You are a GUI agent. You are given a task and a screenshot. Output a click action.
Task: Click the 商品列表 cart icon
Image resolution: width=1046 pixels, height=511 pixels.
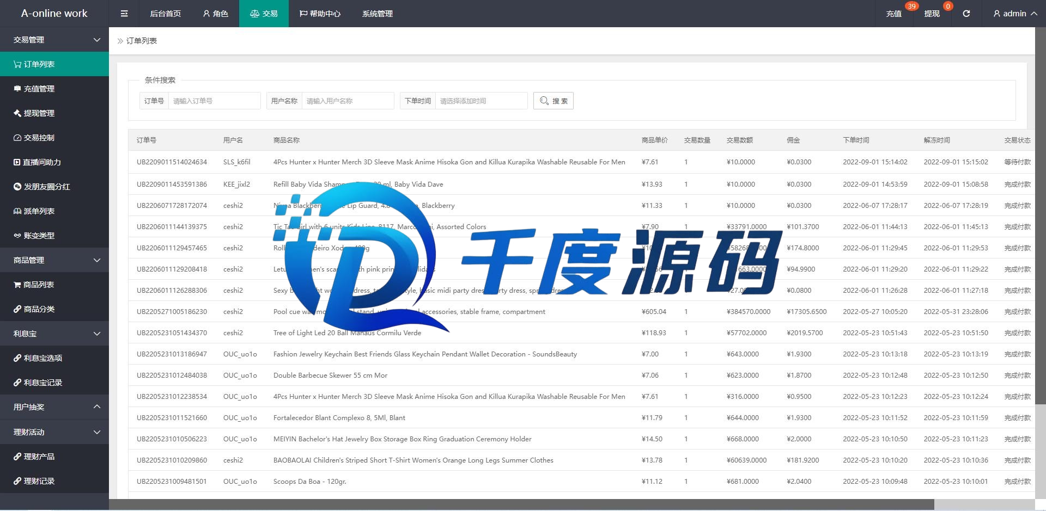point(17,285)
